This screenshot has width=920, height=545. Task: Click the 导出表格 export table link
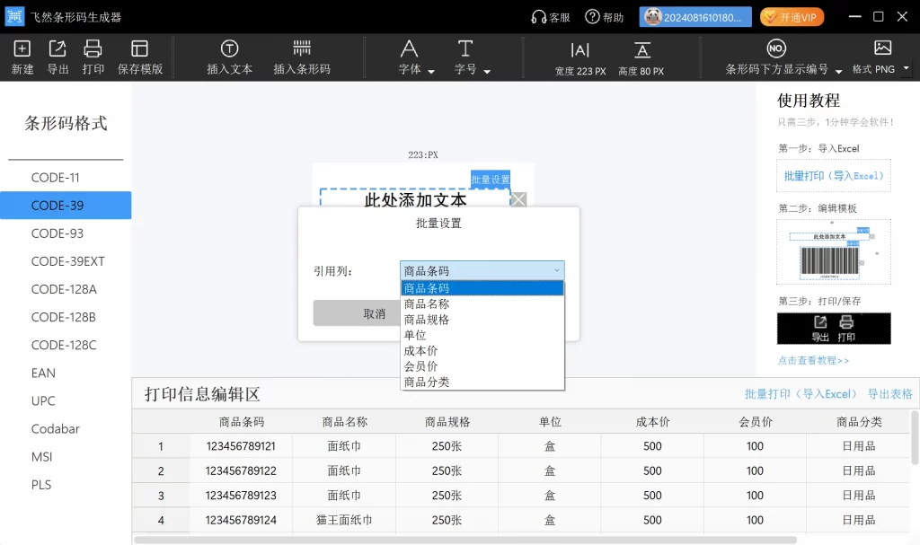point(890,394)
